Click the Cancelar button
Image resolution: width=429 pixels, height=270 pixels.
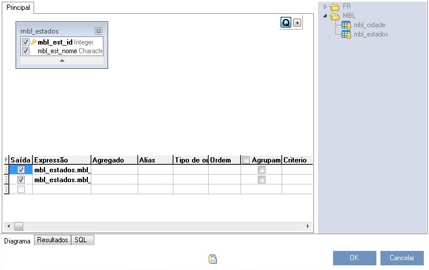(x=402, y=258)
